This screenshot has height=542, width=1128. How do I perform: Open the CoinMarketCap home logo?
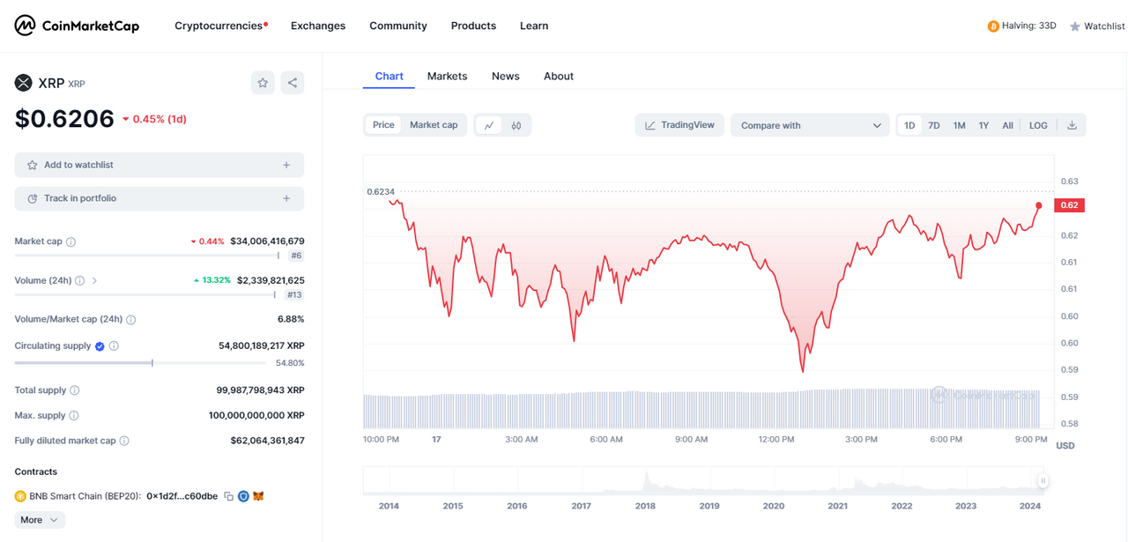click(x=77, y=26)
